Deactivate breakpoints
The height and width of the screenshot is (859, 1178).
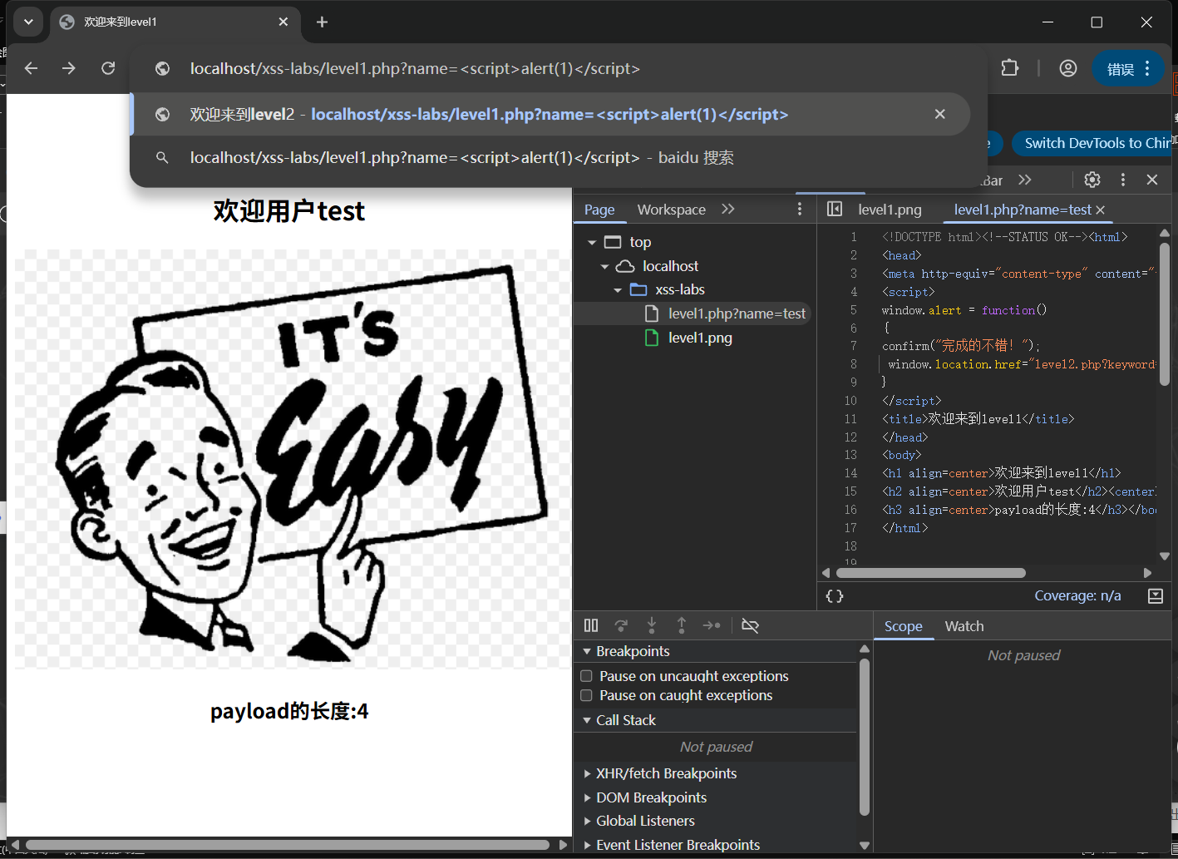[750, 625]
